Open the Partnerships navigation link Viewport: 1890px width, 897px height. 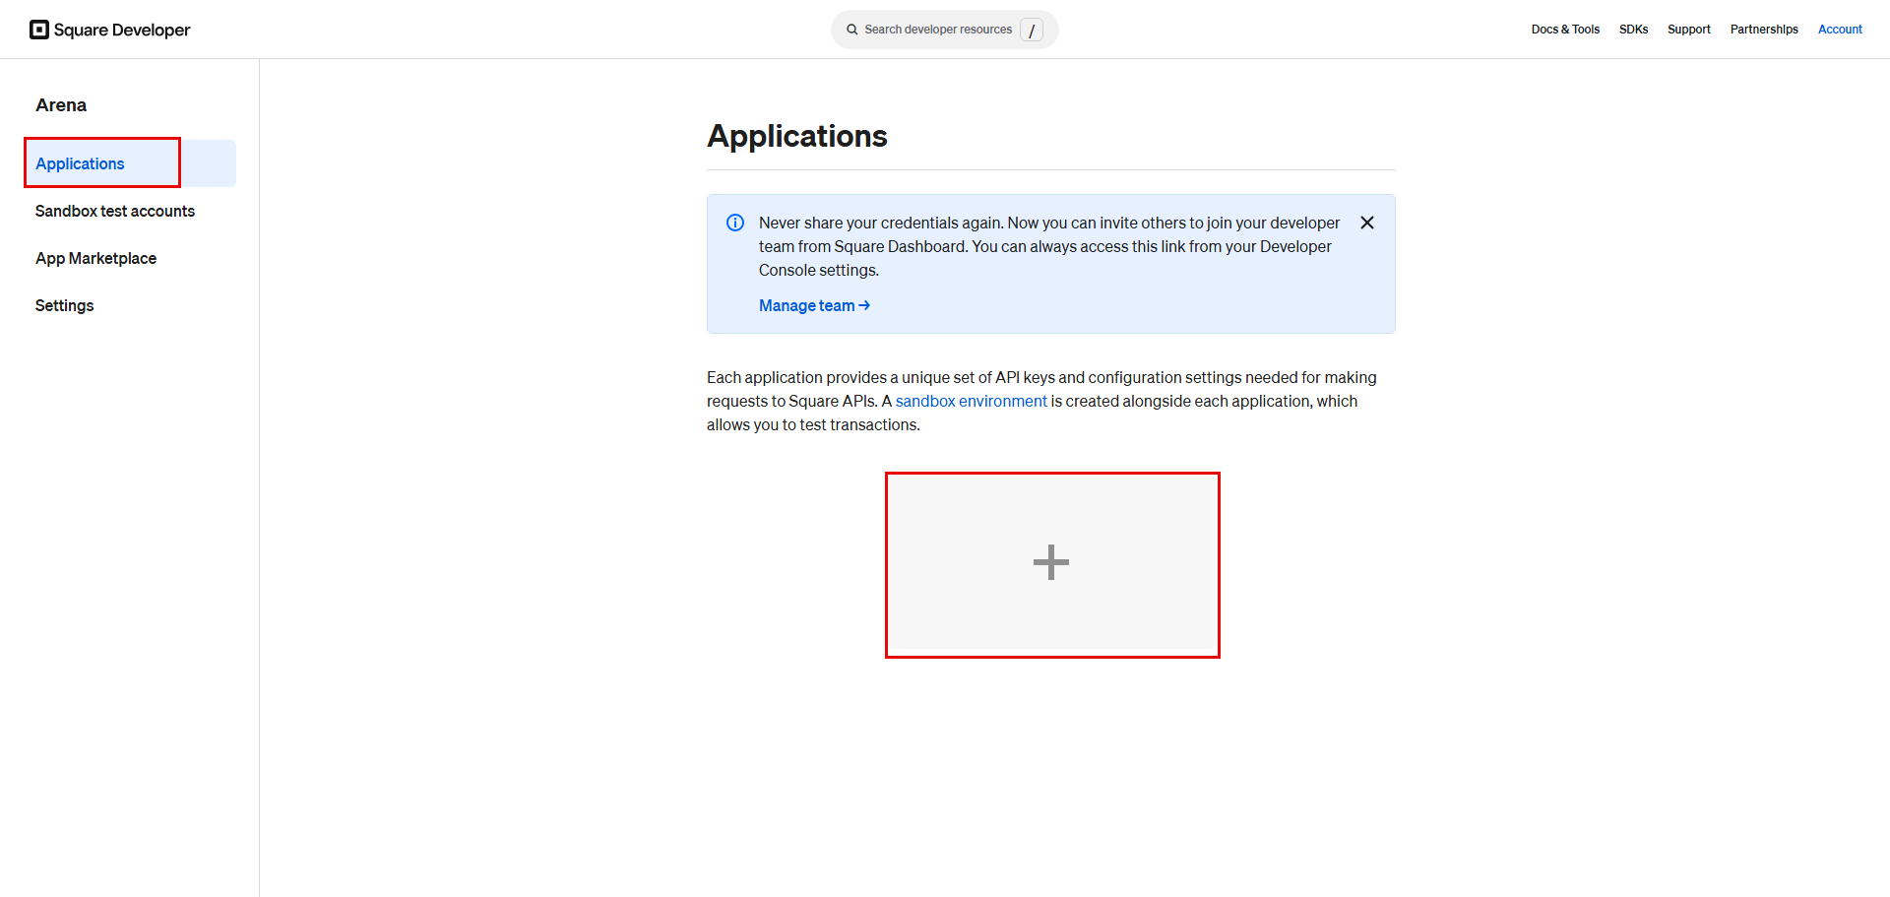1764,30
